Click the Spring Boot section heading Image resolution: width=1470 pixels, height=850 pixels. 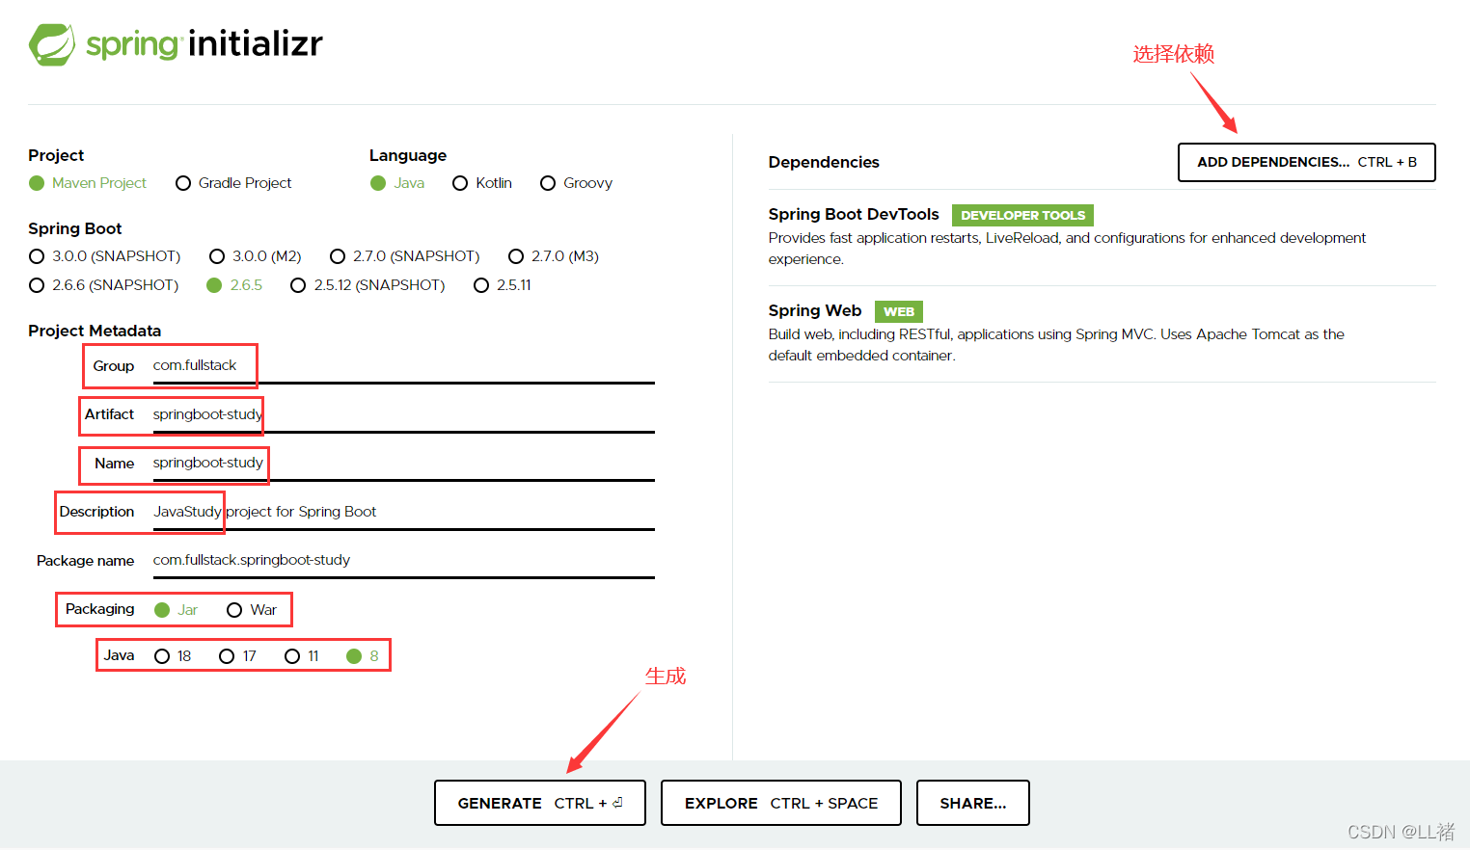[75, 228]
